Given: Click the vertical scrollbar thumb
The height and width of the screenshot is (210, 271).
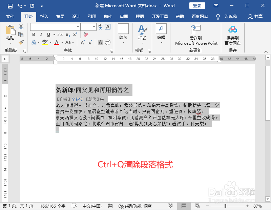Looking at the screenshot, I should pyautogui.click(x=268, y=93).
